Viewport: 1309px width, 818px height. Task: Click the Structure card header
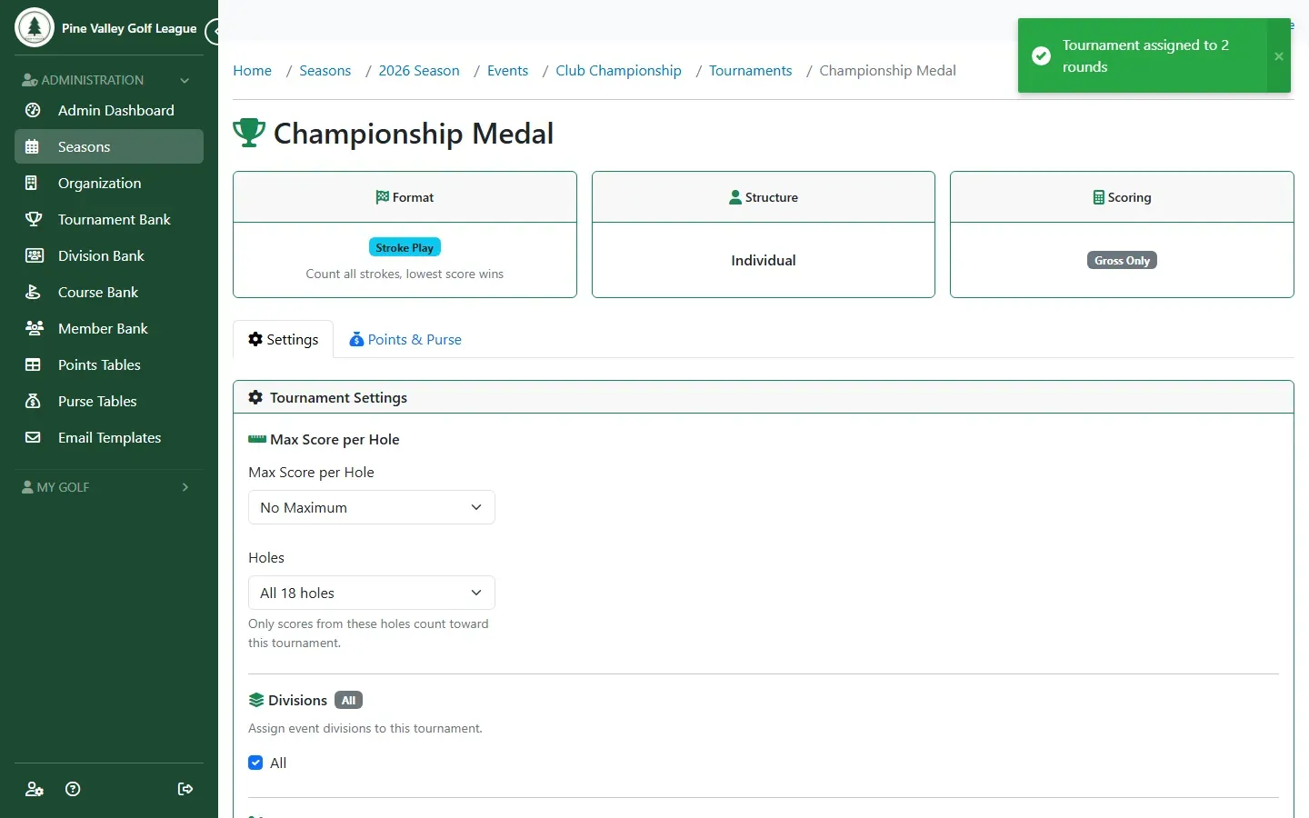pyautogui.click(x=764, y=197)
